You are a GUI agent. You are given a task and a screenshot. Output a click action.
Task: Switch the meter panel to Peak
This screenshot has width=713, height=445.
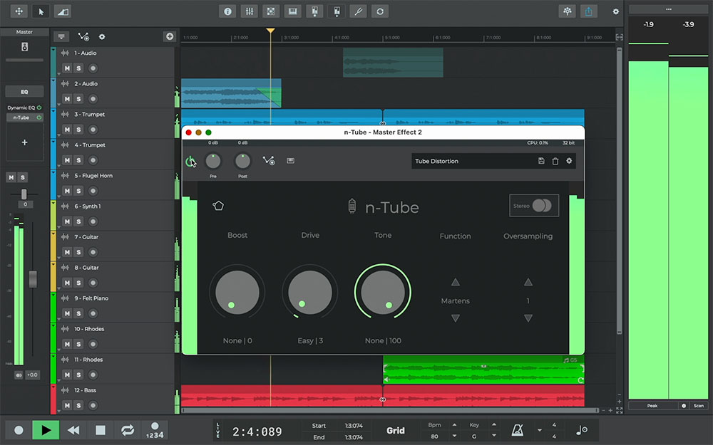coord(652,406)
